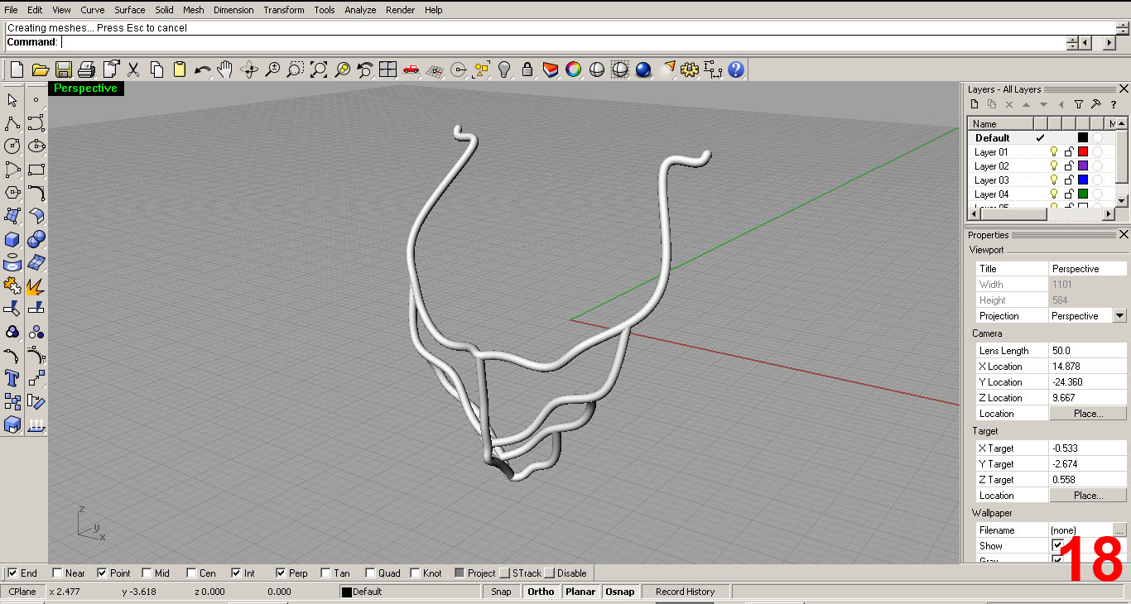The height and width of the screenshot is (604, 1131).
Task: Click the Lock objects padlock icon
Action: pyautogui.click(x=527, y=70)
